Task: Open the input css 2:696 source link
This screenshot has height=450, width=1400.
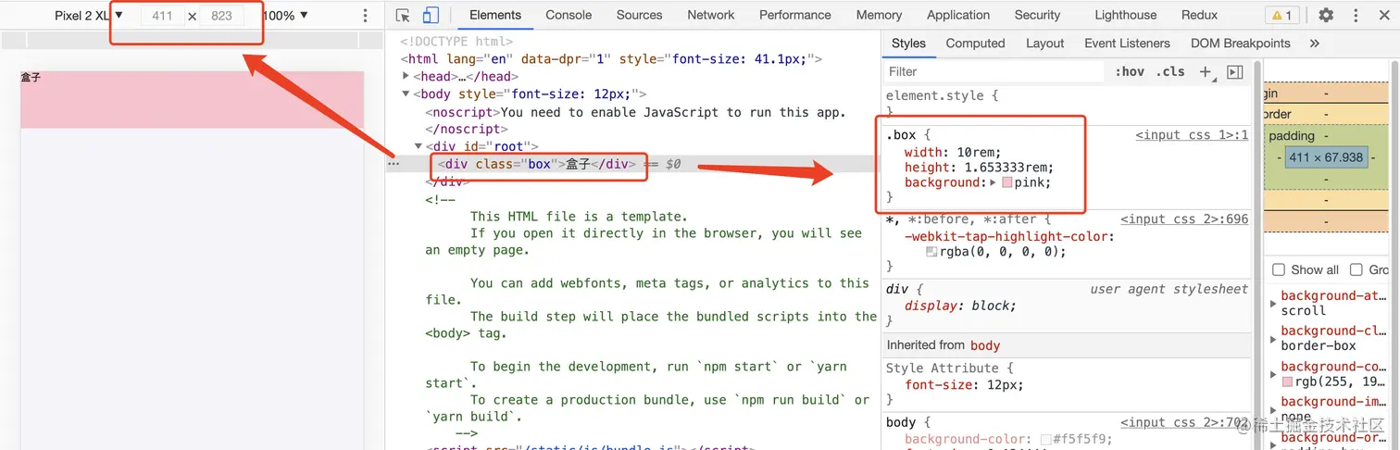Action: coord(1184,219)
